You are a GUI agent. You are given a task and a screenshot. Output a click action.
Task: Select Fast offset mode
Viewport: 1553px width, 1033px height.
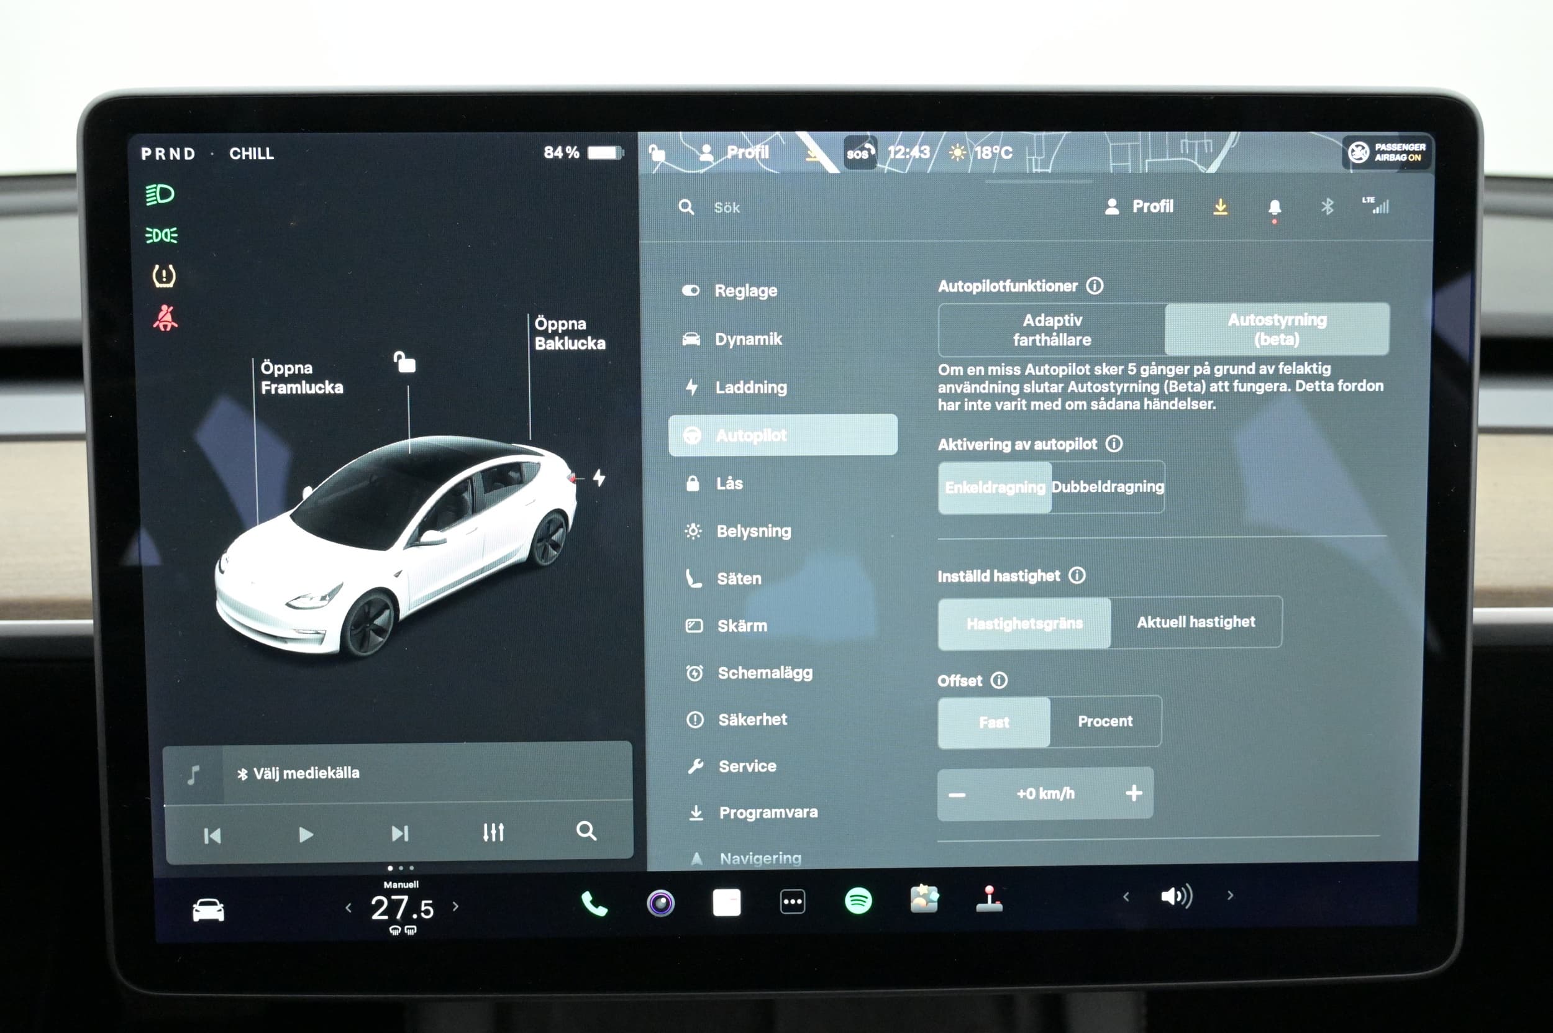pyautogui.click(x=993, y=722)
